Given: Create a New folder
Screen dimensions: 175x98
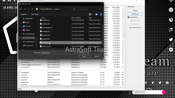Looking at the screenshot, I should pyautogui.click(x=35, y=14).
